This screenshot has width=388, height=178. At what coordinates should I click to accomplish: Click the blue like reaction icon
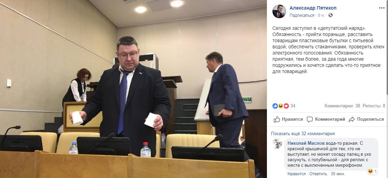click(275, 106)
